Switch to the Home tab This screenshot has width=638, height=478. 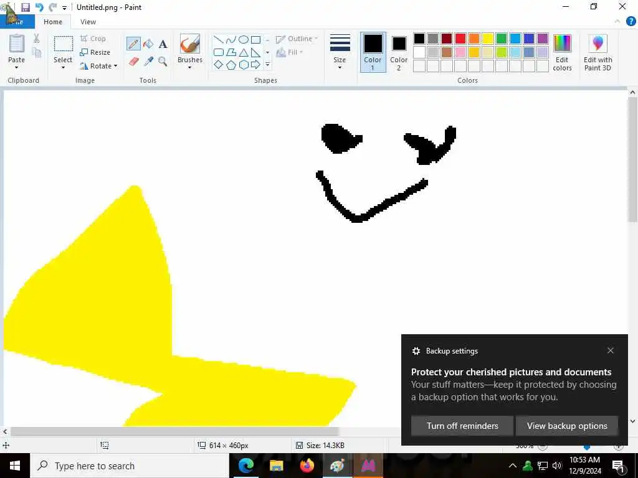click(x=53, y=22)
